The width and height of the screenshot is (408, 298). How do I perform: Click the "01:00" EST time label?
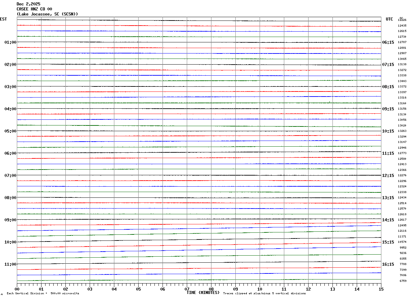(x=10, y=42)
